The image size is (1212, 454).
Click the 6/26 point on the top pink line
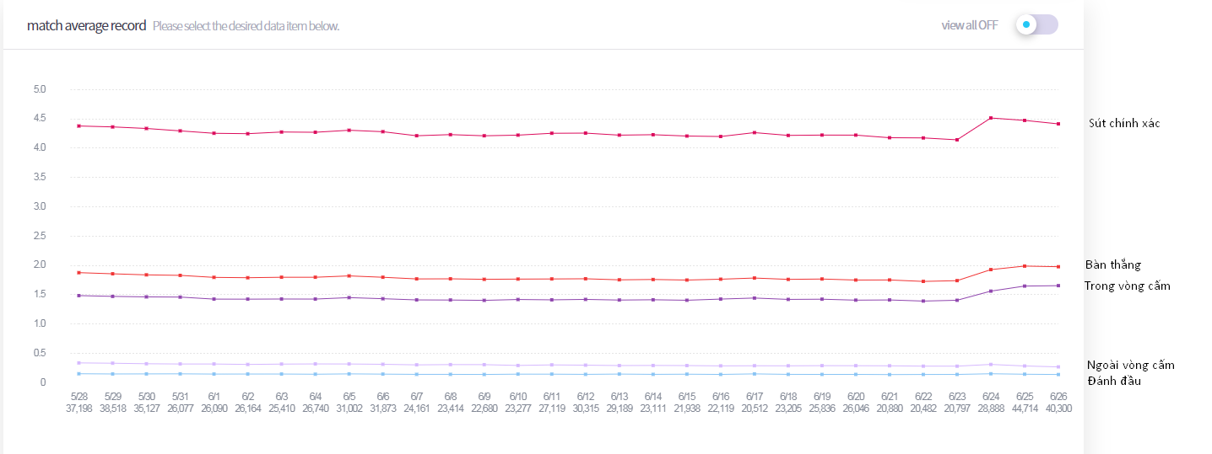click(1058, 124)
